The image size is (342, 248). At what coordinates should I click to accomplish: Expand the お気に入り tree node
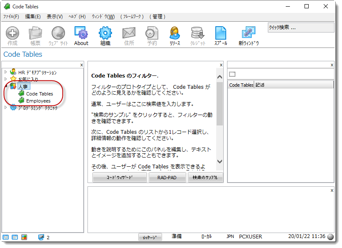click(6, 79)
